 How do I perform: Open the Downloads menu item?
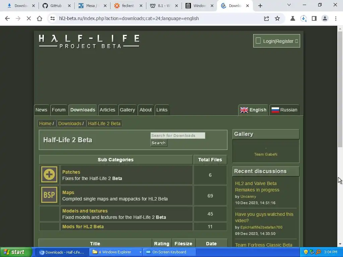[x=83, y=110]
